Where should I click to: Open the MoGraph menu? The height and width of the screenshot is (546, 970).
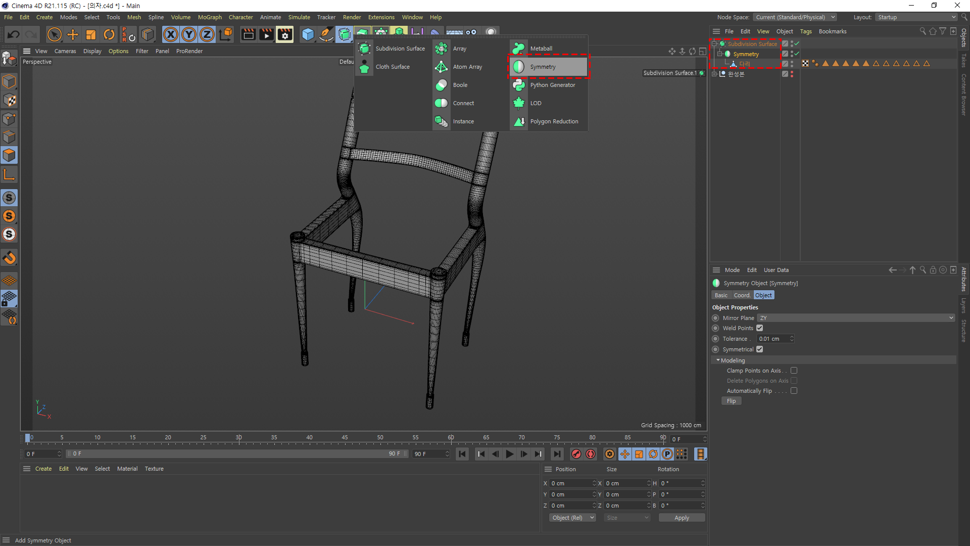coord(209,17)
